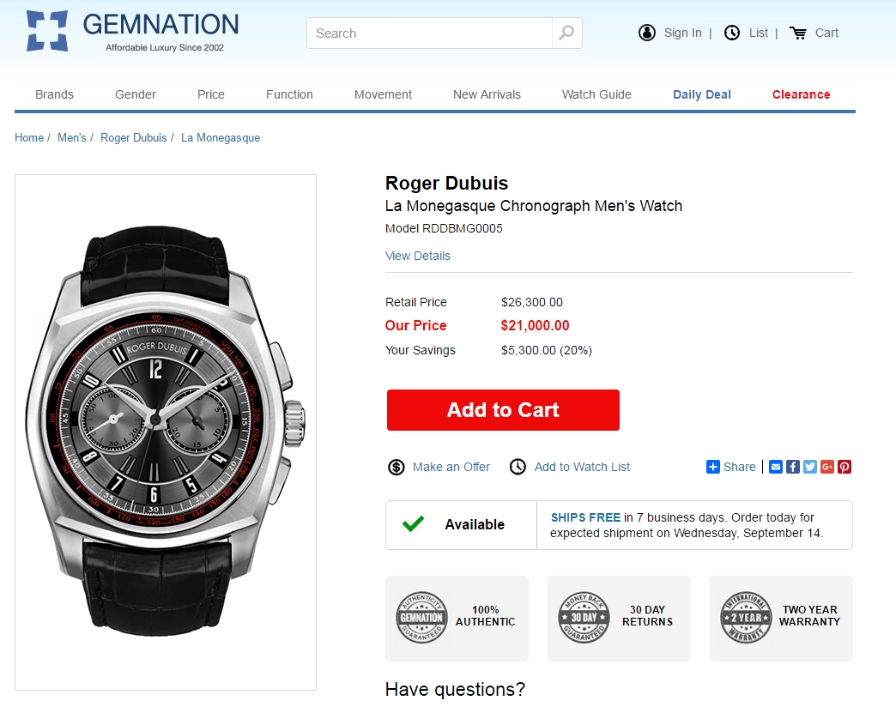Share on Facebook icon
This screenshot has height=707, width=896.
coord(793,467)
